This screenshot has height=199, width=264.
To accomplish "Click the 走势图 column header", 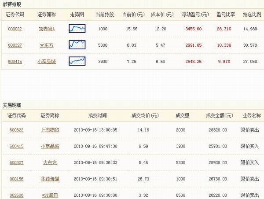I will pyautogui.click(x=77, y=15).
